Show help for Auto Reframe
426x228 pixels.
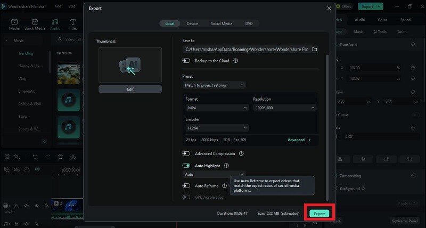click(x=224, y=186)
